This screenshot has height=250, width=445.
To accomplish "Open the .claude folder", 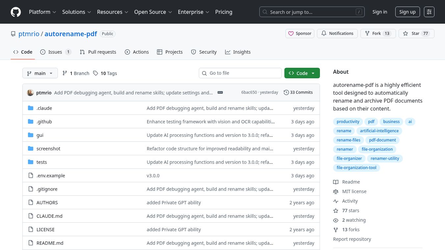I will tap(44, 108).
